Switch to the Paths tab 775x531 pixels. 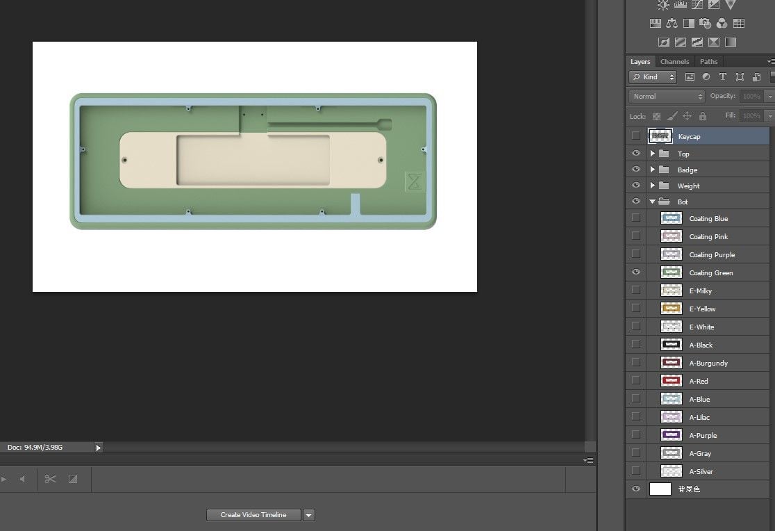click(x=708, y=62)
